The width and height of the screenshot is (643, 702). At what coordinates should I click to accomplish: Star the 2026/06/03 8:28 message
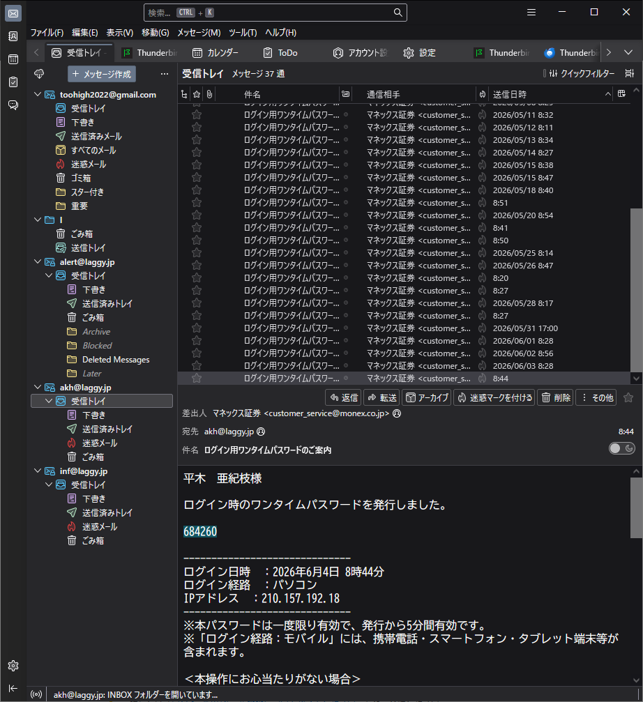197,366
